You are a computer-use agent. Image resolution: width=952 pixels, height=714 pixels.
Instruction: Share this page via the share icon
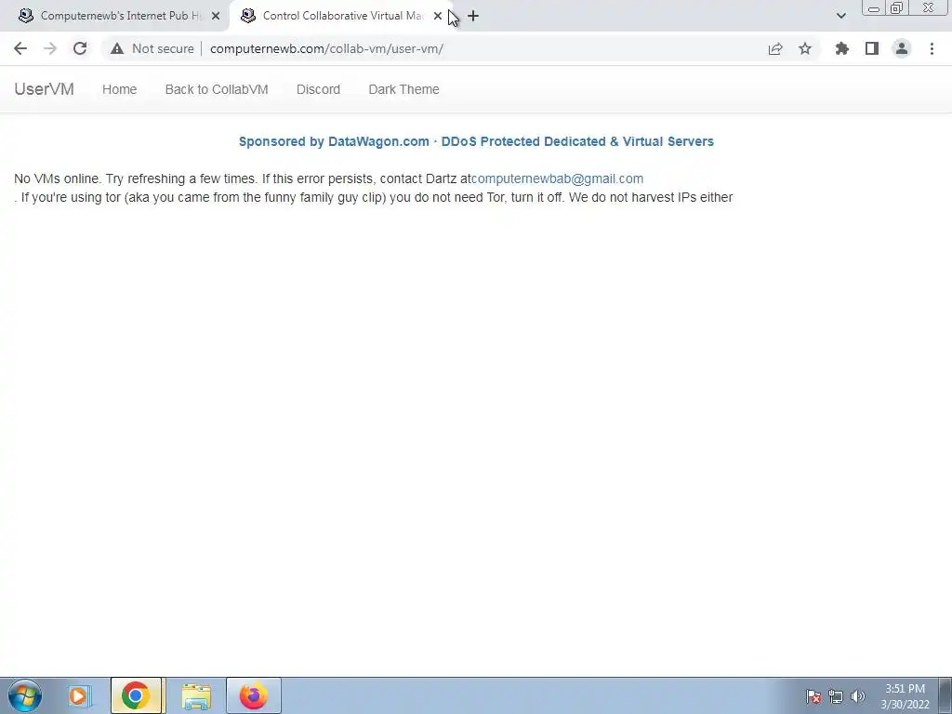click(775, 48)
